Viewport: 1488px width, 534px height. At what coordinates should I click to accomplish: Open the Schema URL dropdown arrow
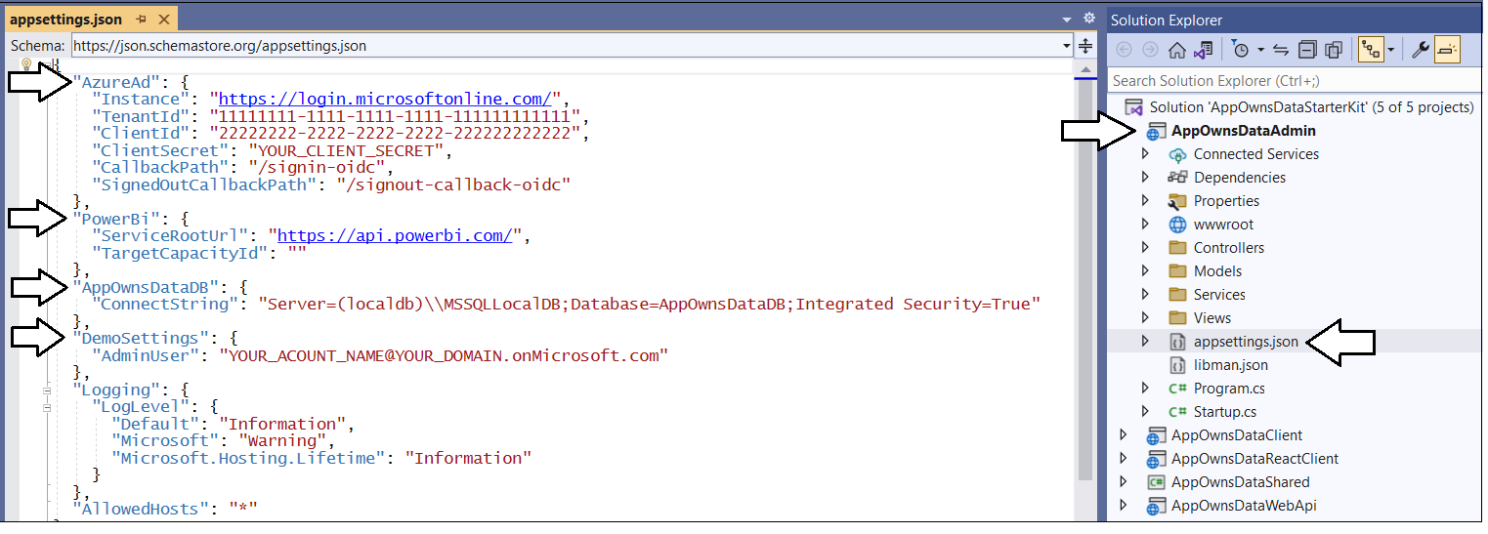pyautogui.click(x=1067, y=45)
